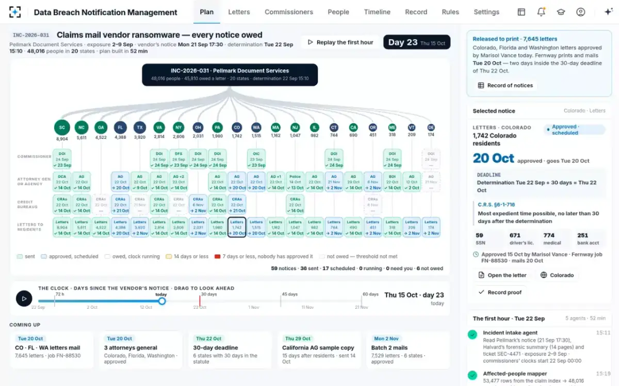Click the app logo in the header
Screen dimensions: 619x386
pos(15,12)
